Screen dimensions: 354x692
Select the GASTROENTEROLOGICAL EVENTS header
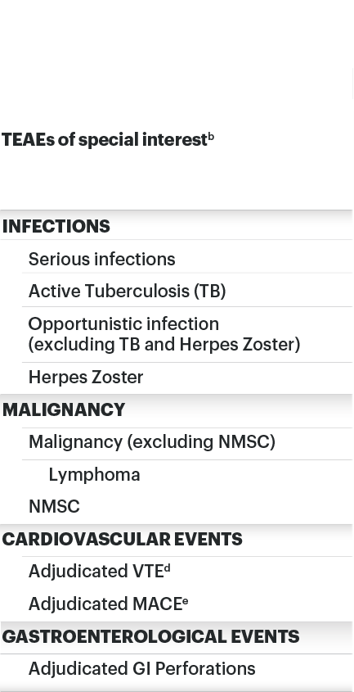(177, 636)
